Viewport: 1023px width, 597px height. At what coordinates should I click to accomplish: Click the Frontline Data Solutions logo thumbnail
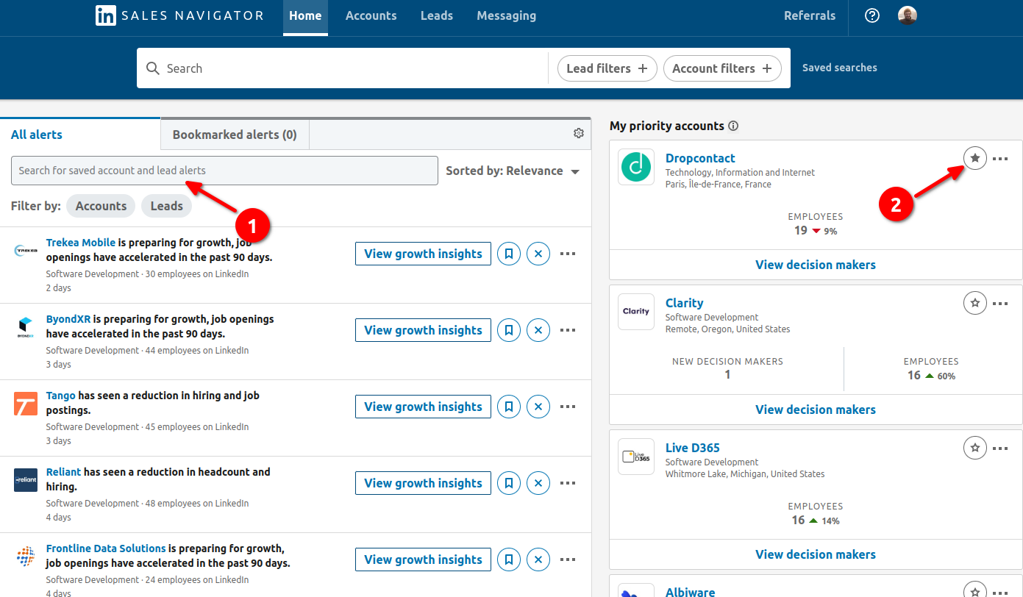coord(26,557)
